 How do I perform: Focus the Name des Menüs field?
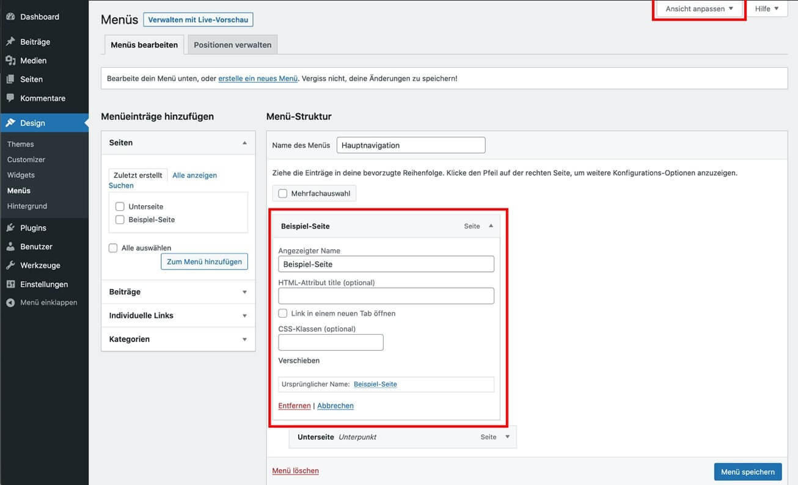tap(411, 145)
